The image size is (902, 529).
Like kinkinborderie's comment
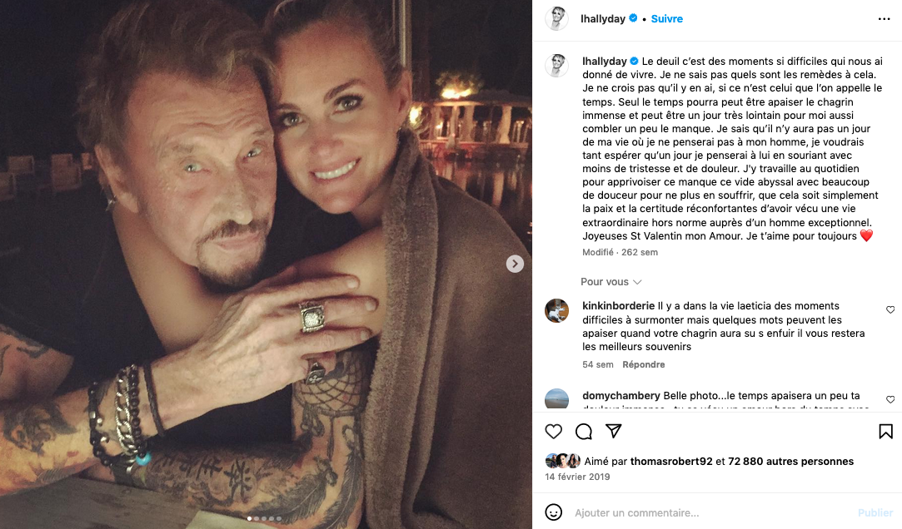tap(890, 309)
